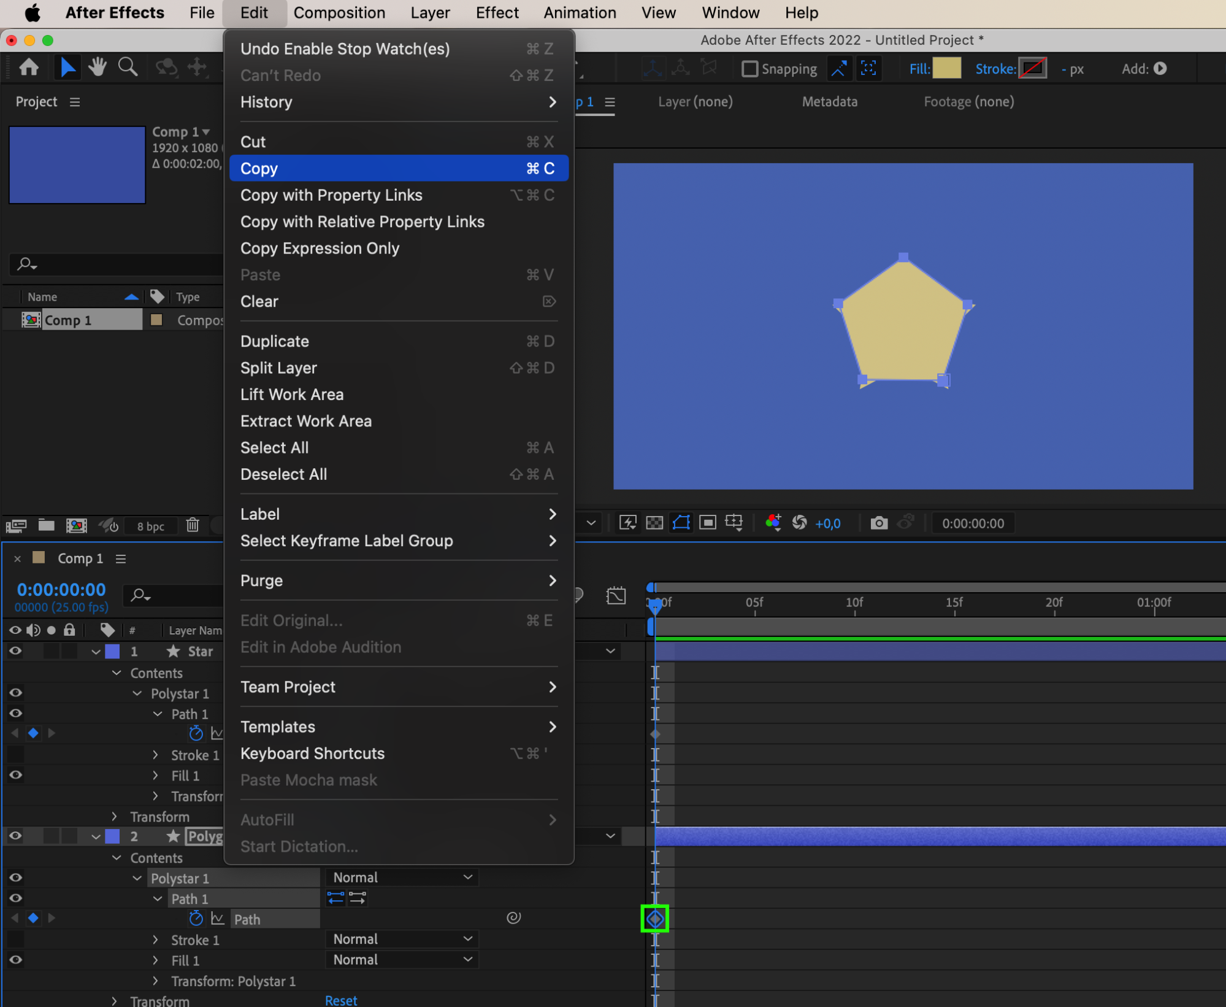This screenshot has width=1226, height=1007.
Task: Hide the Star layer with its eye icon
Action: 15,652
